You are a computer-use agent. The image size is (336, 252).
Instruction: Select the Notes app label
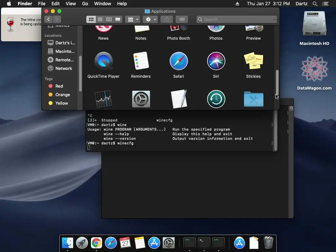(x=141, y=38)
